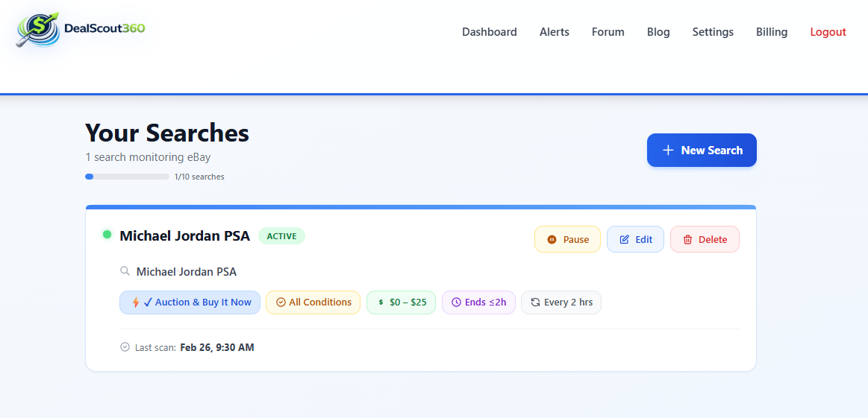
Task: Open the Forum link
Action: 608,32
